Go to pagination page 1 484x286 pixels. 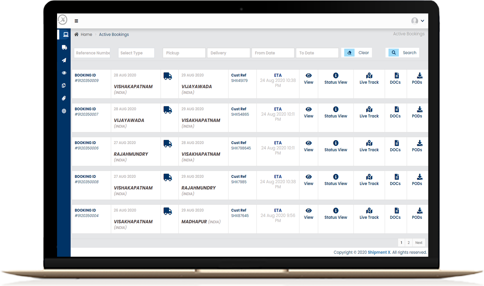pyautogui.click(x=401, y=242)
